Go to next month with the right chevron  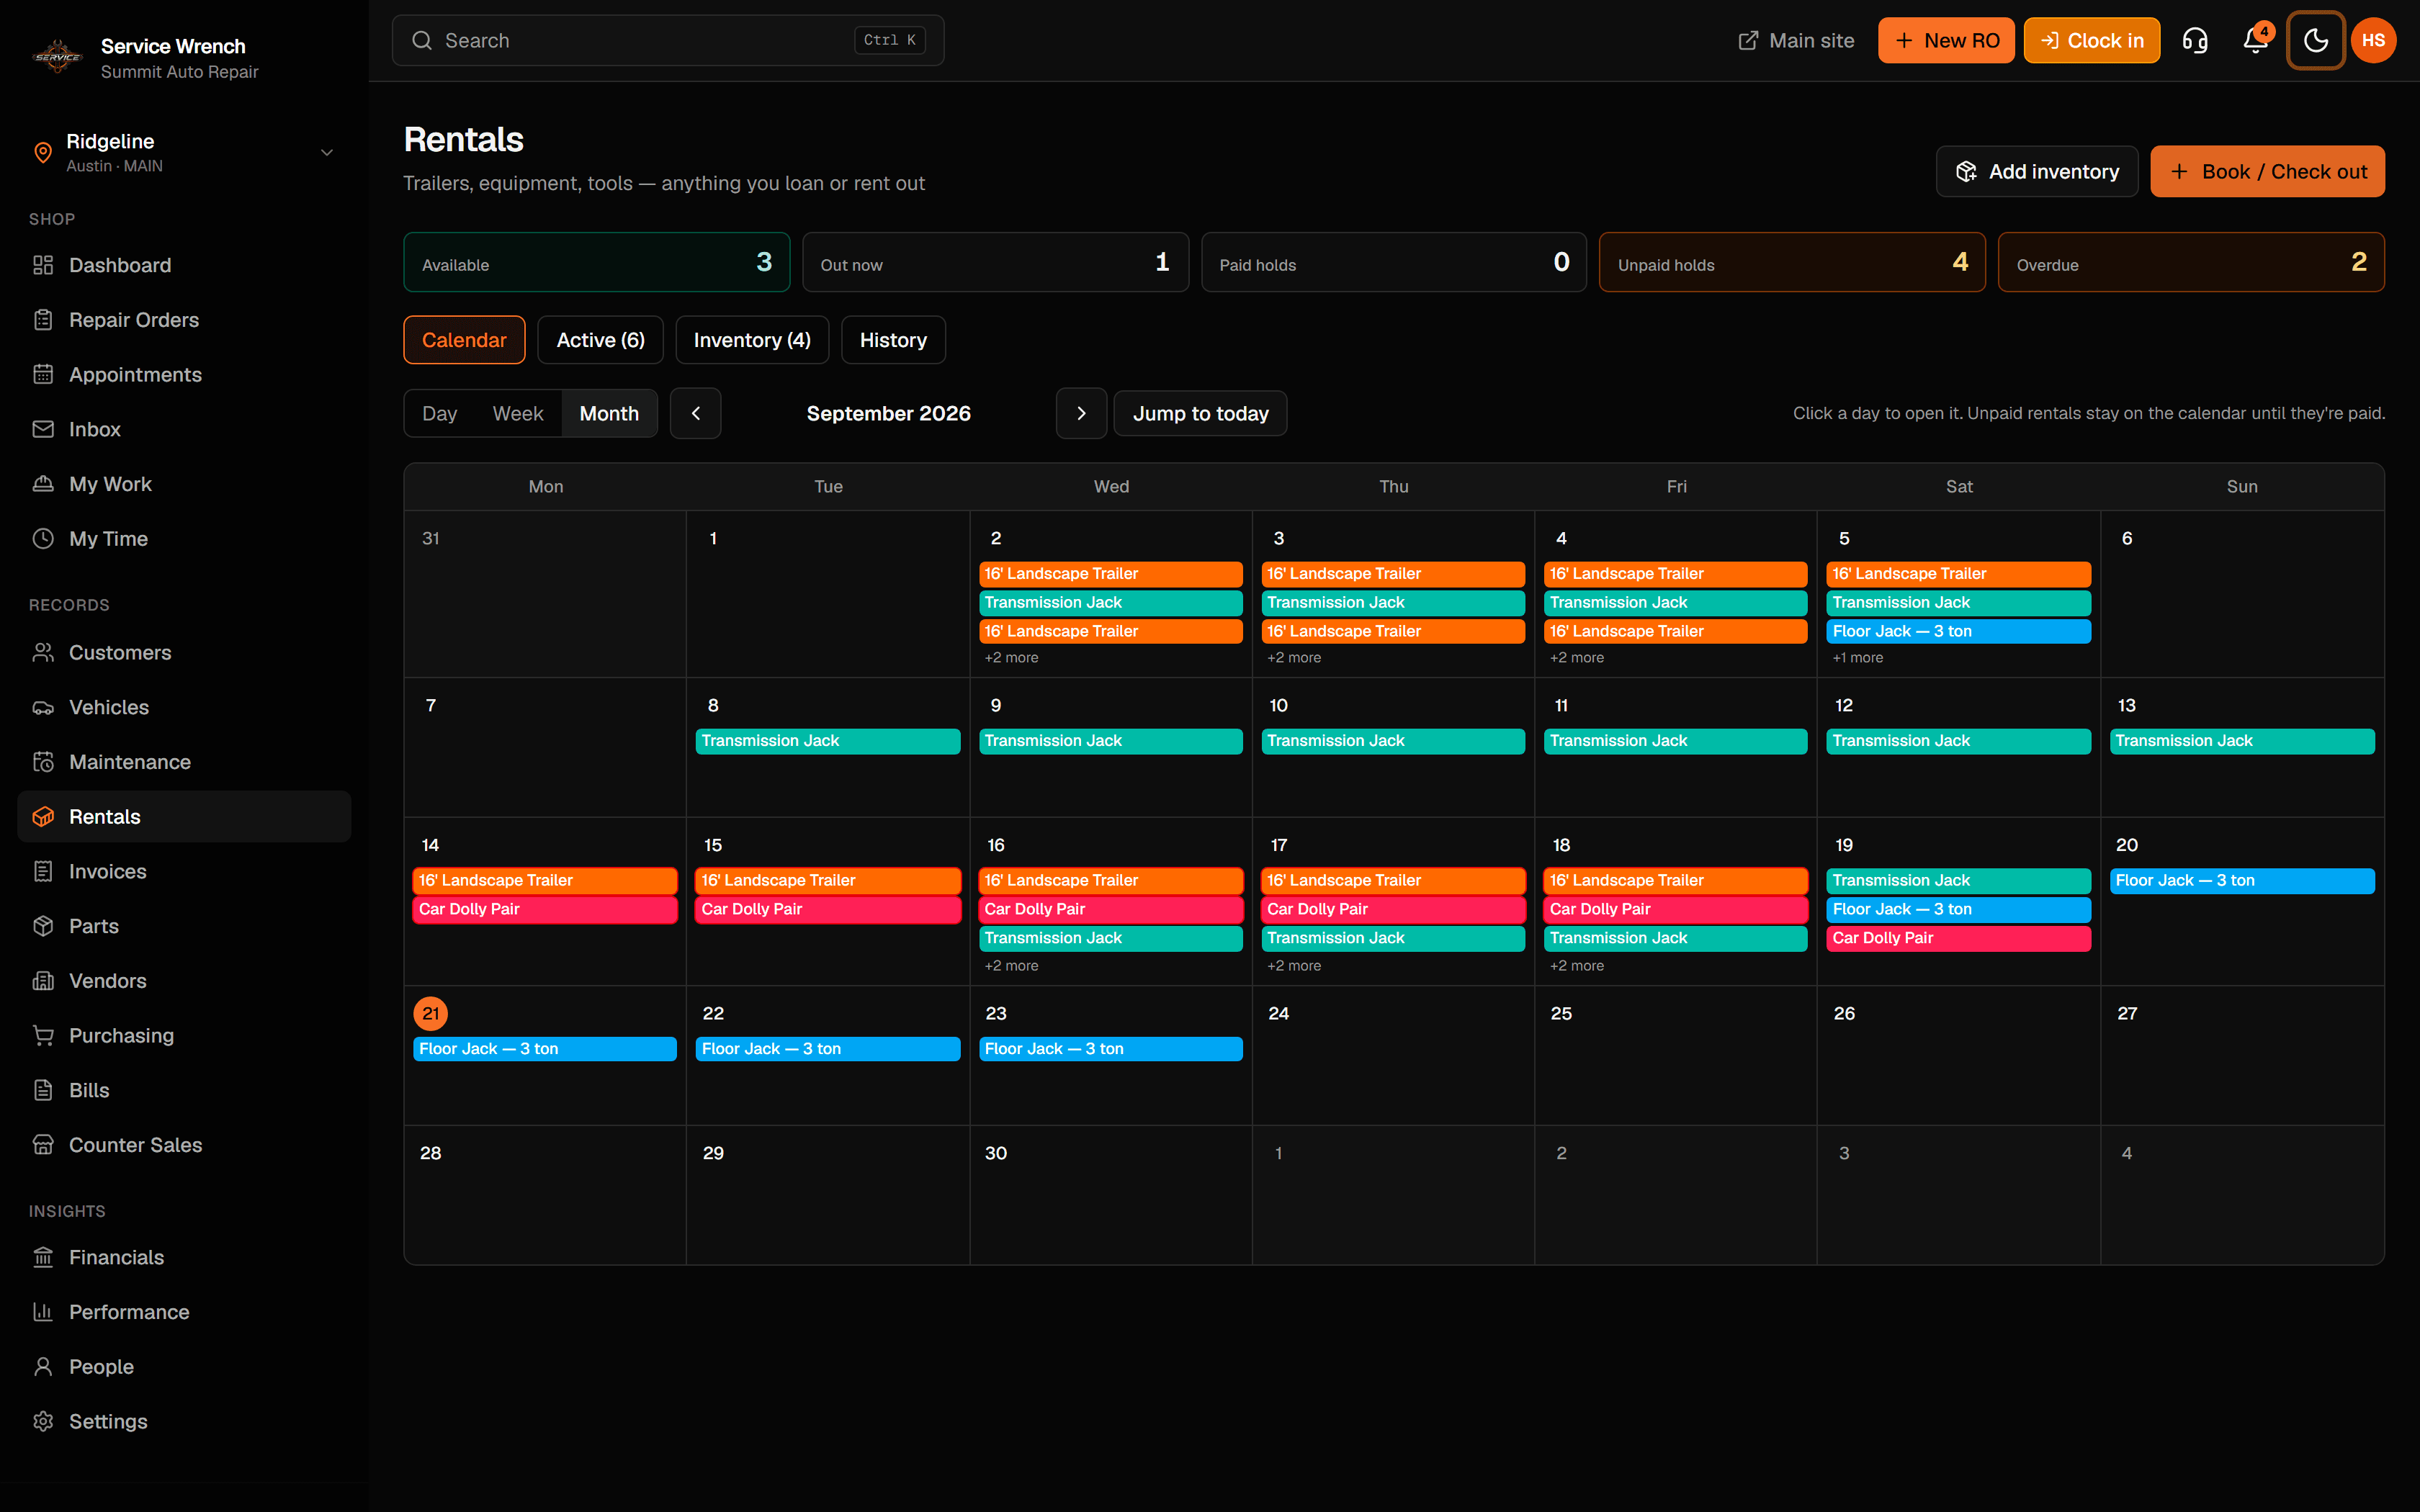click(x=1081, y=413)
